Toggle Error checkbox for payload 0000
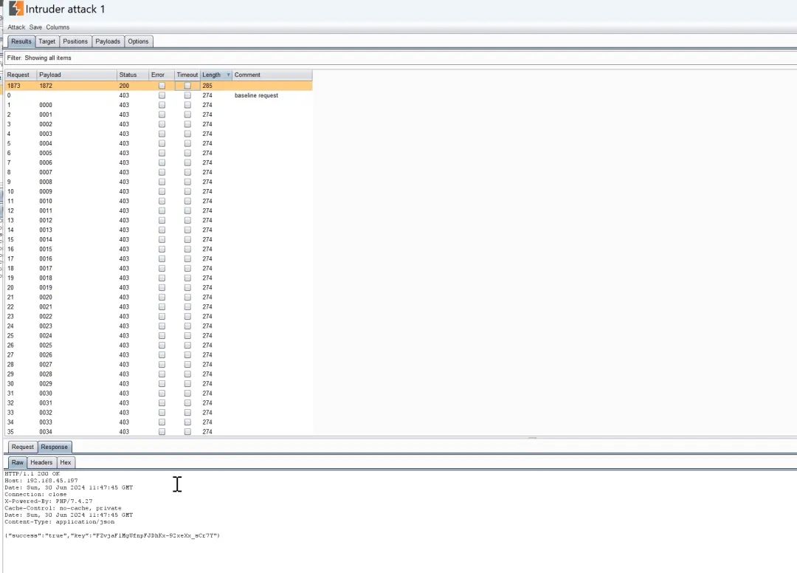 (x=162, y=106)
